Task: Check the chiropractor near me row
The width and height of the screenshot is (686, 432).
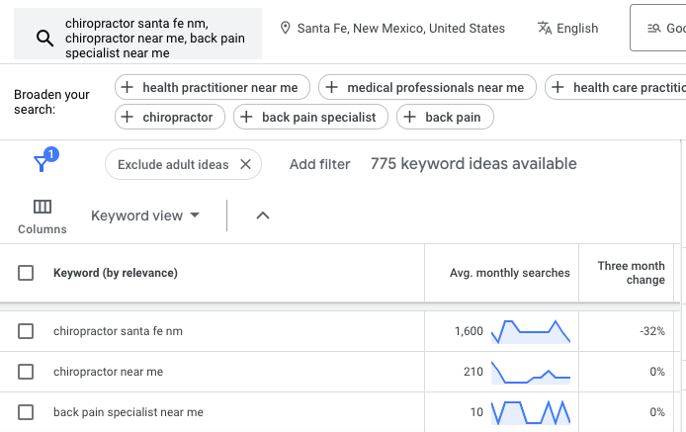Action: pos(26,373)
